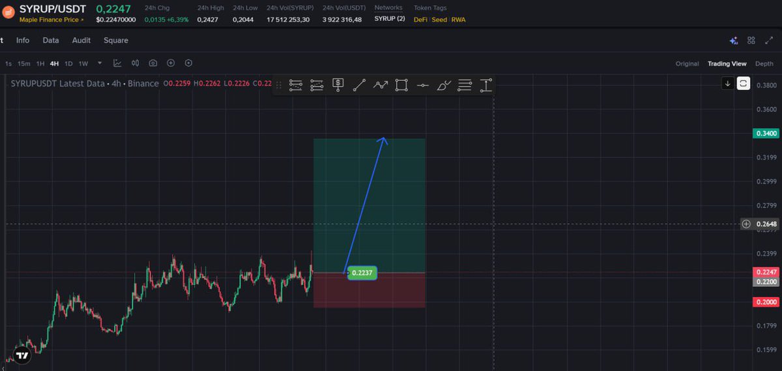Open the Data tab
The width and height of the screenshot is (782, 371).
point(51,40)
